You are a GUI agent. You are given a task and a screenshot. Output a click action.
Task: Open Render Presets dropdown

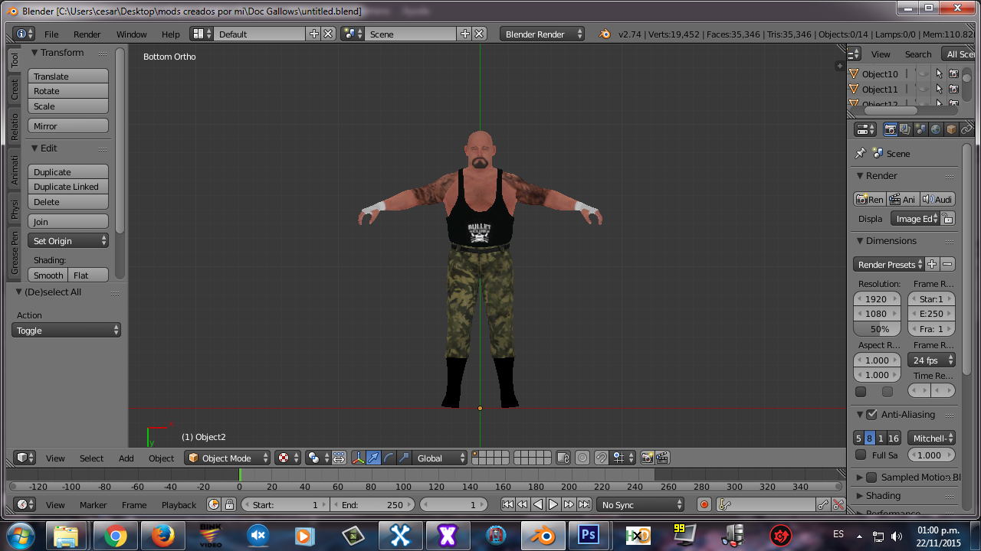tap(889, 264)
